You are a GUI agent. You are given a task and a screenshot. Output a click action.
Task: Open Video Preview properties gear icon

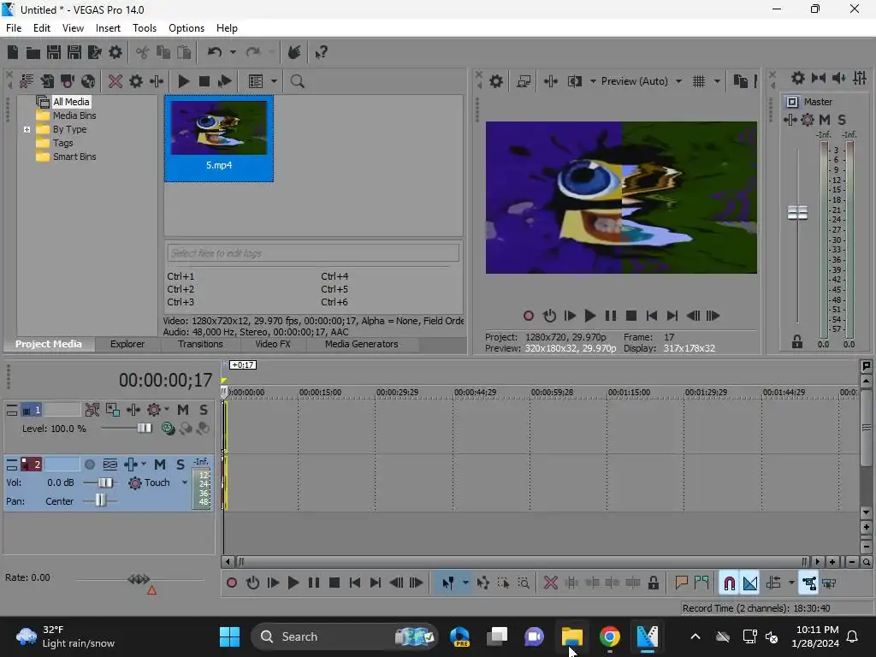coord(495,81)
